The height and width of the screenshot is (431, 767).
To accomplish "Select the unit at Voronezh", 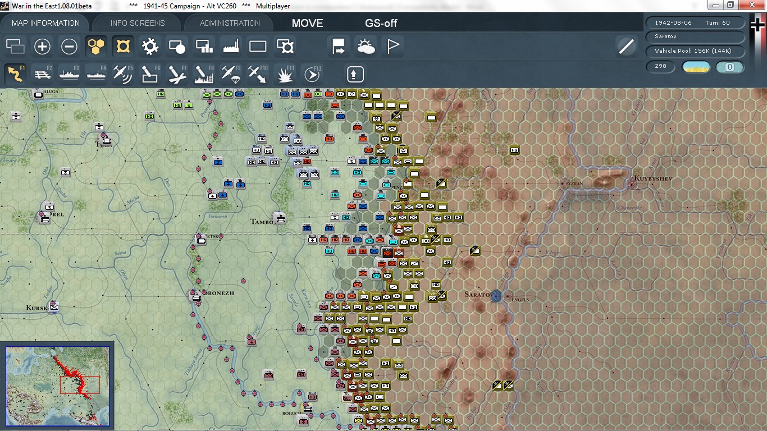I will 197,297.
